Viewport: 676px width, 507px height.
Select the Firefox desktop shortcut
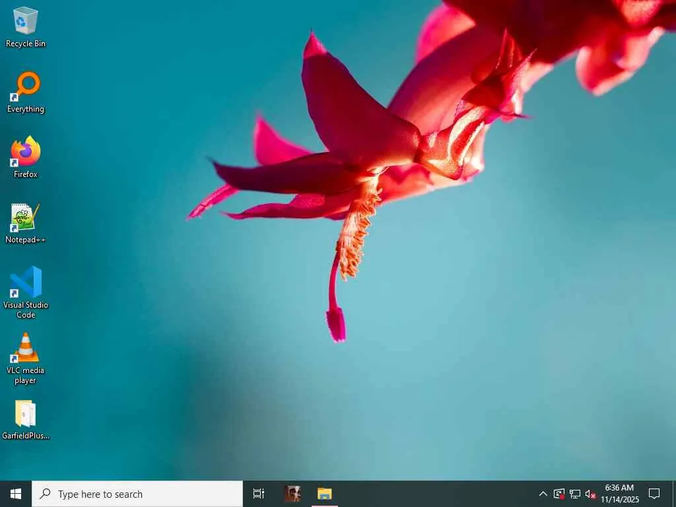(26, 157)
